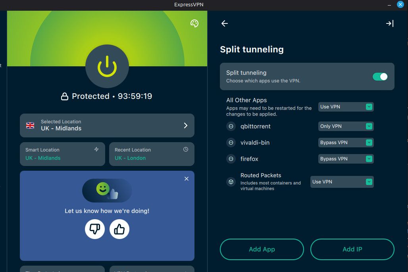Click the All Other Apps label

point(246,100)
